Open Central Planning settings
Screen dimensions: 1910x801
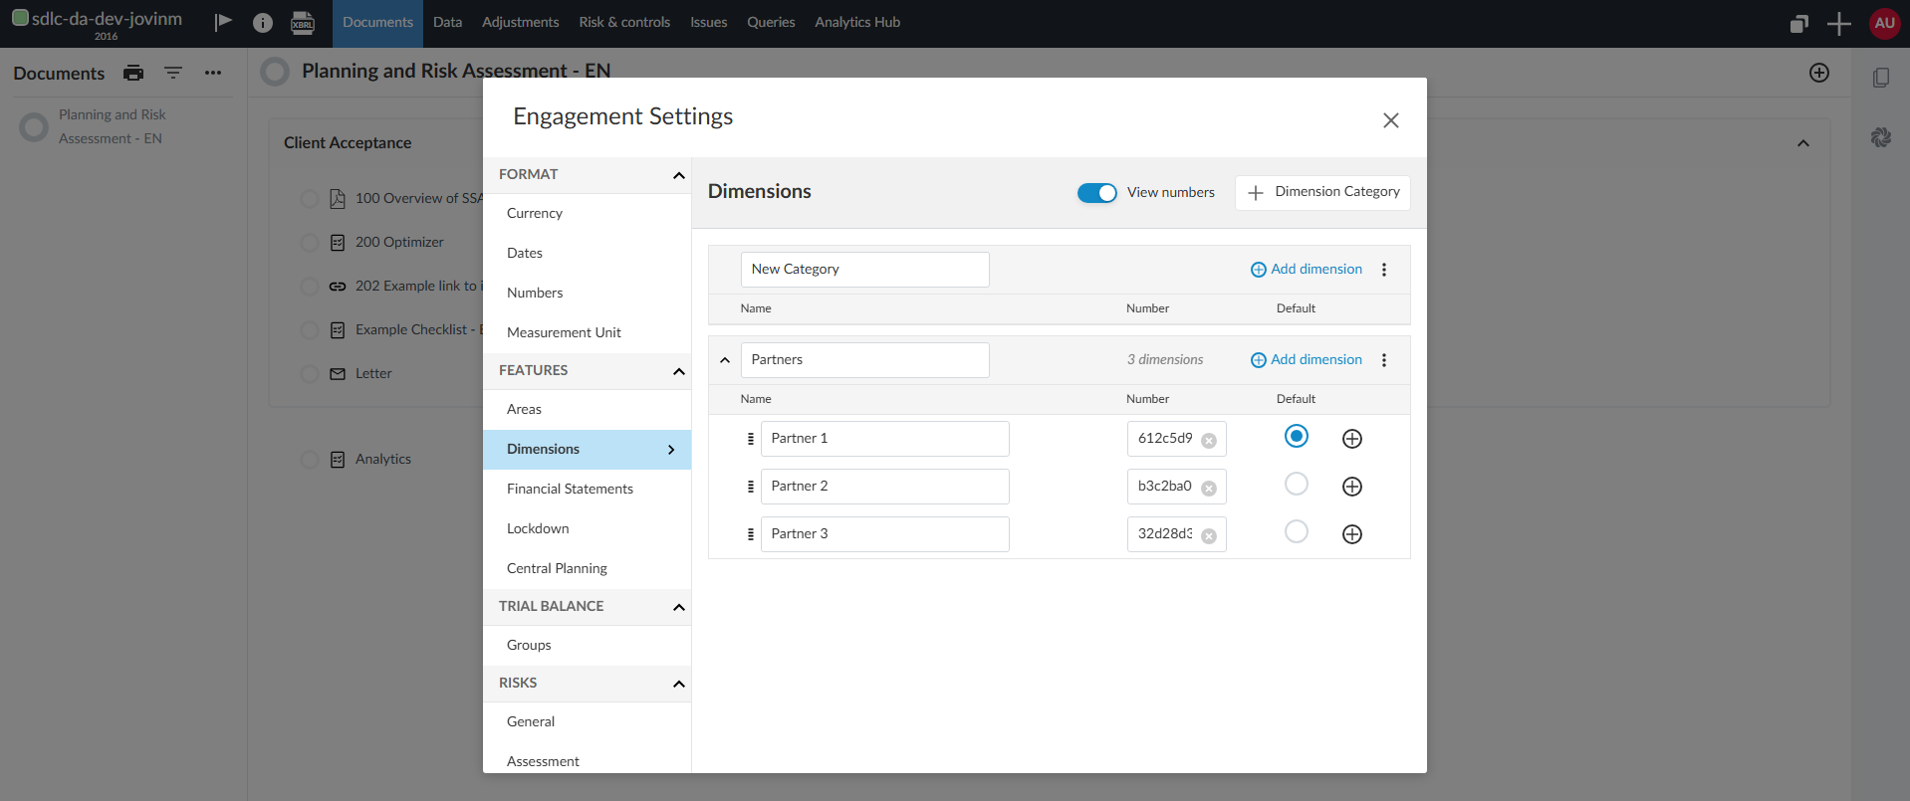click(587, 569)
